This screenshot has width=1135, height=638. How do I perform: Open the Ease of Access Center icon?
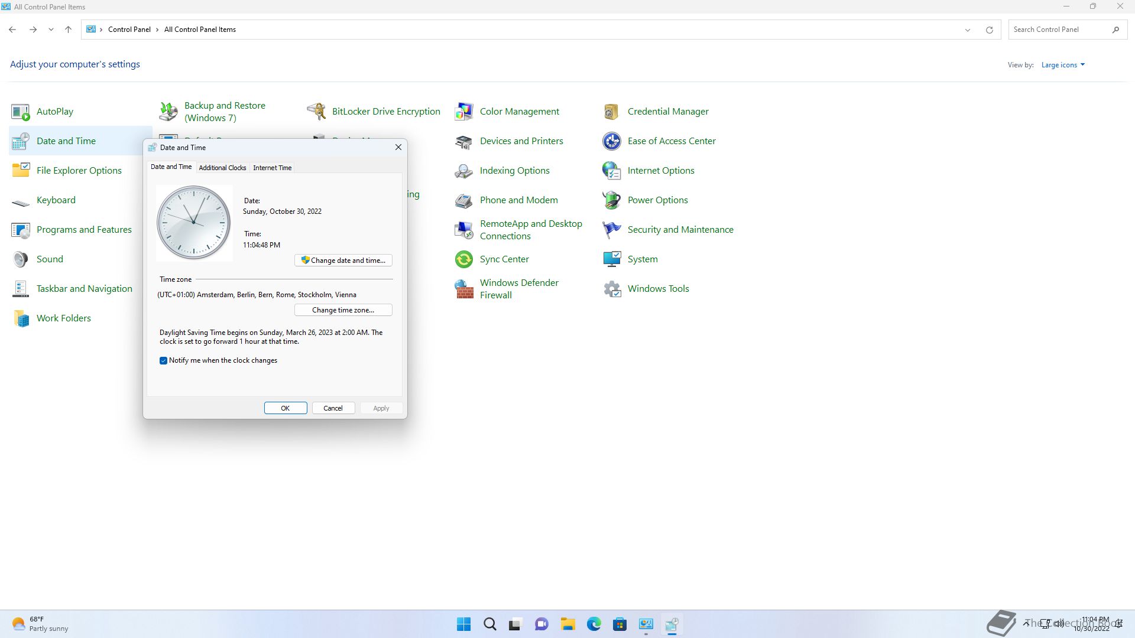(x=612, y=141)
